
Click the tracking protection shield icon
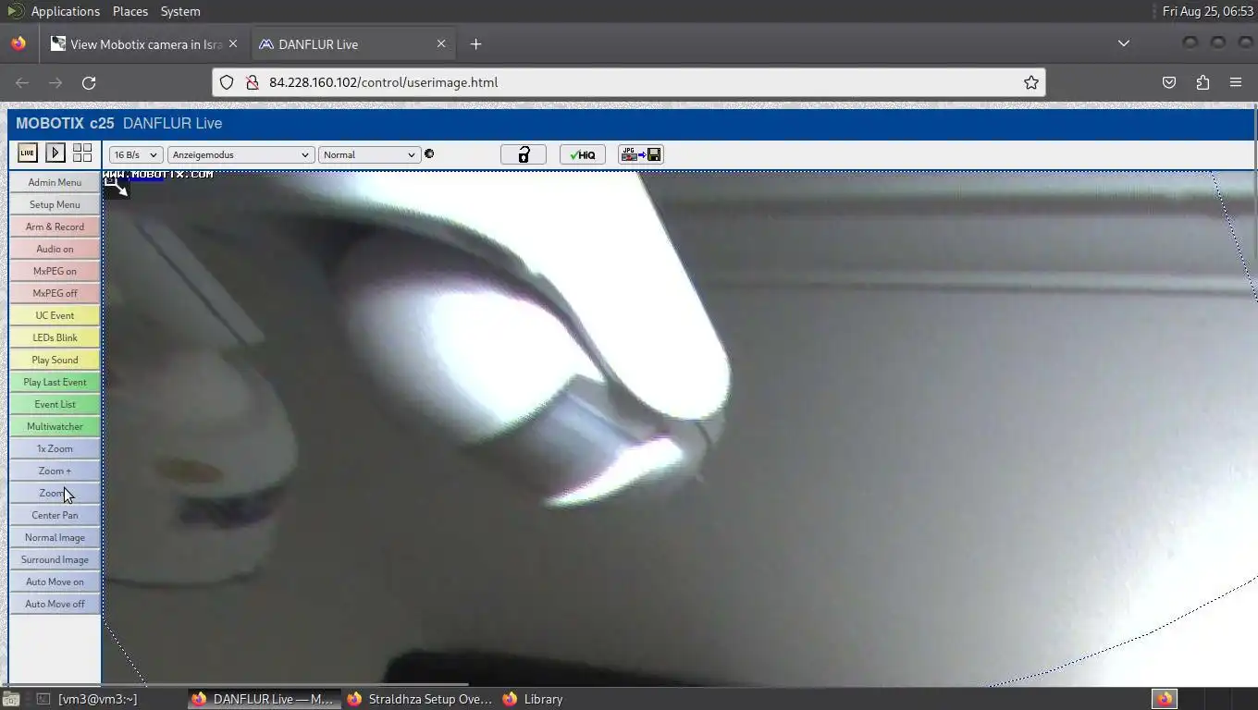pos(227,82)
